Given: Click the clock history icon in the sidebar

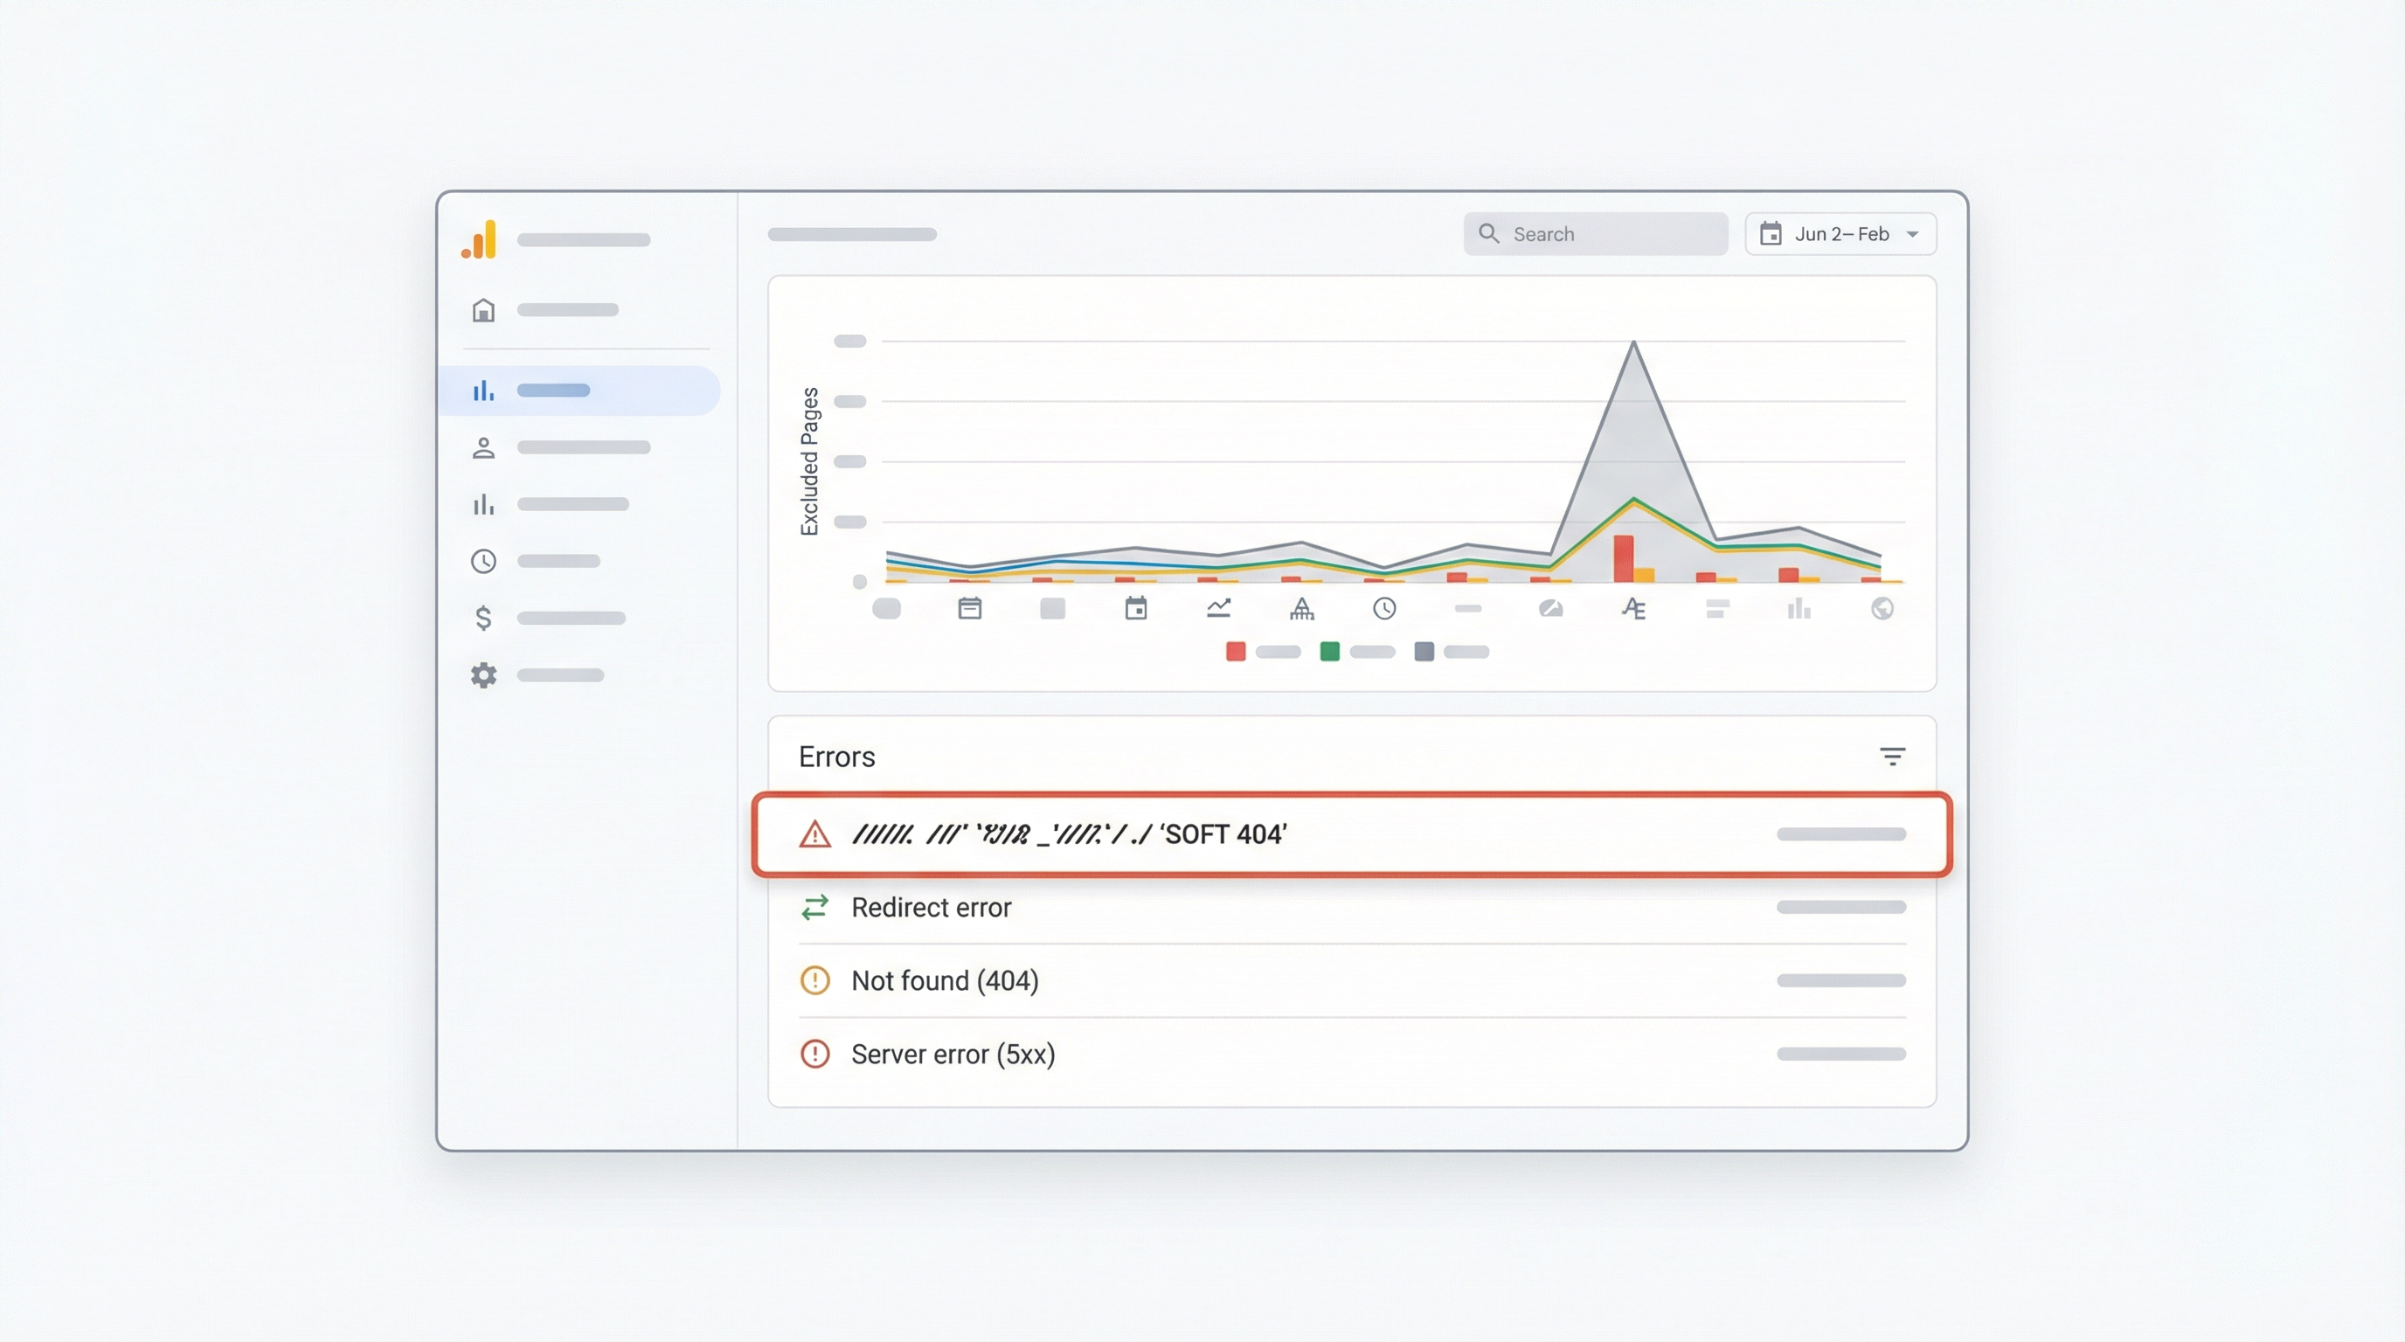Looking at the screenshot, I should point(483,561).
